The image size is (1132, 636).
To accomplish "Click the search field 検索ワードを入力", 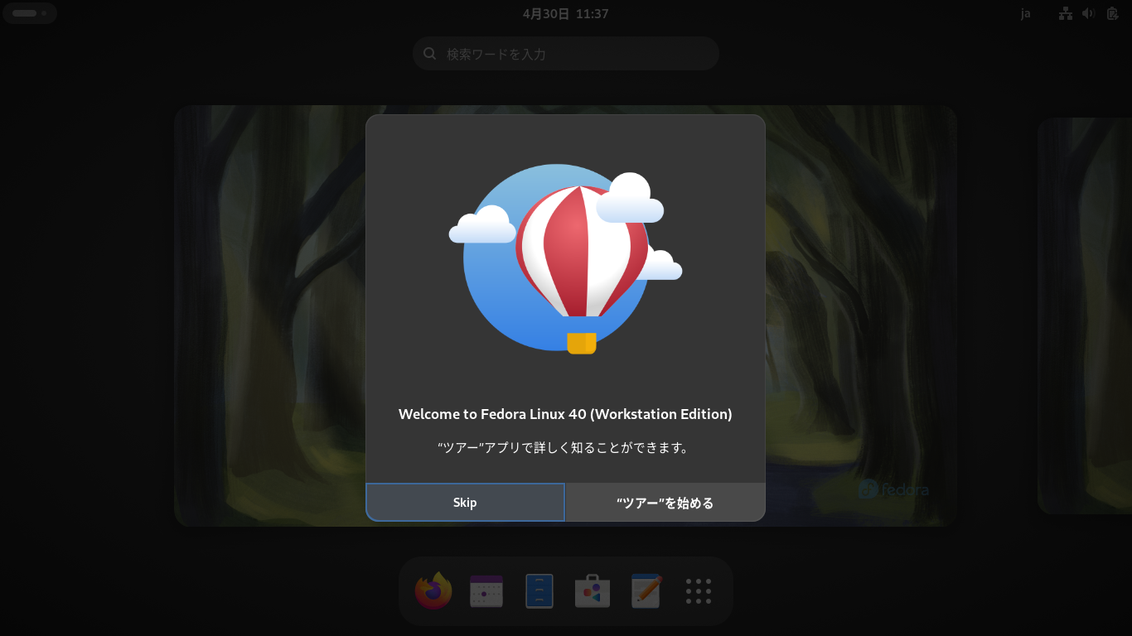I will [566, 54].
